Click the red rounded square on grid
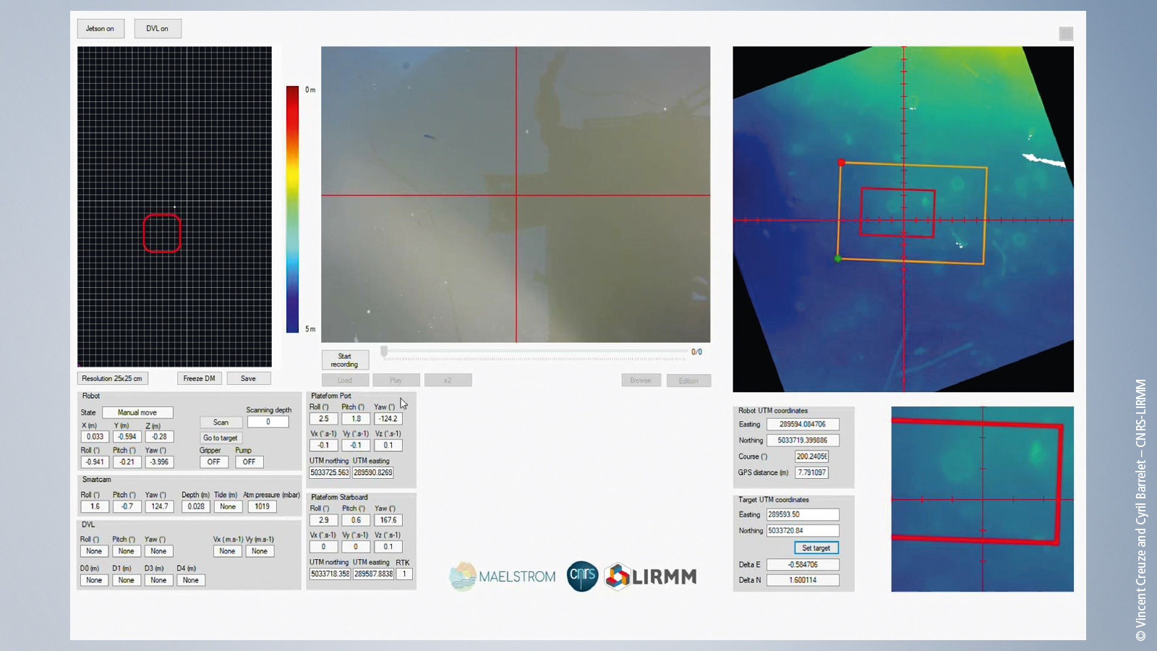1157x651 pixels. tap(162, 233)
